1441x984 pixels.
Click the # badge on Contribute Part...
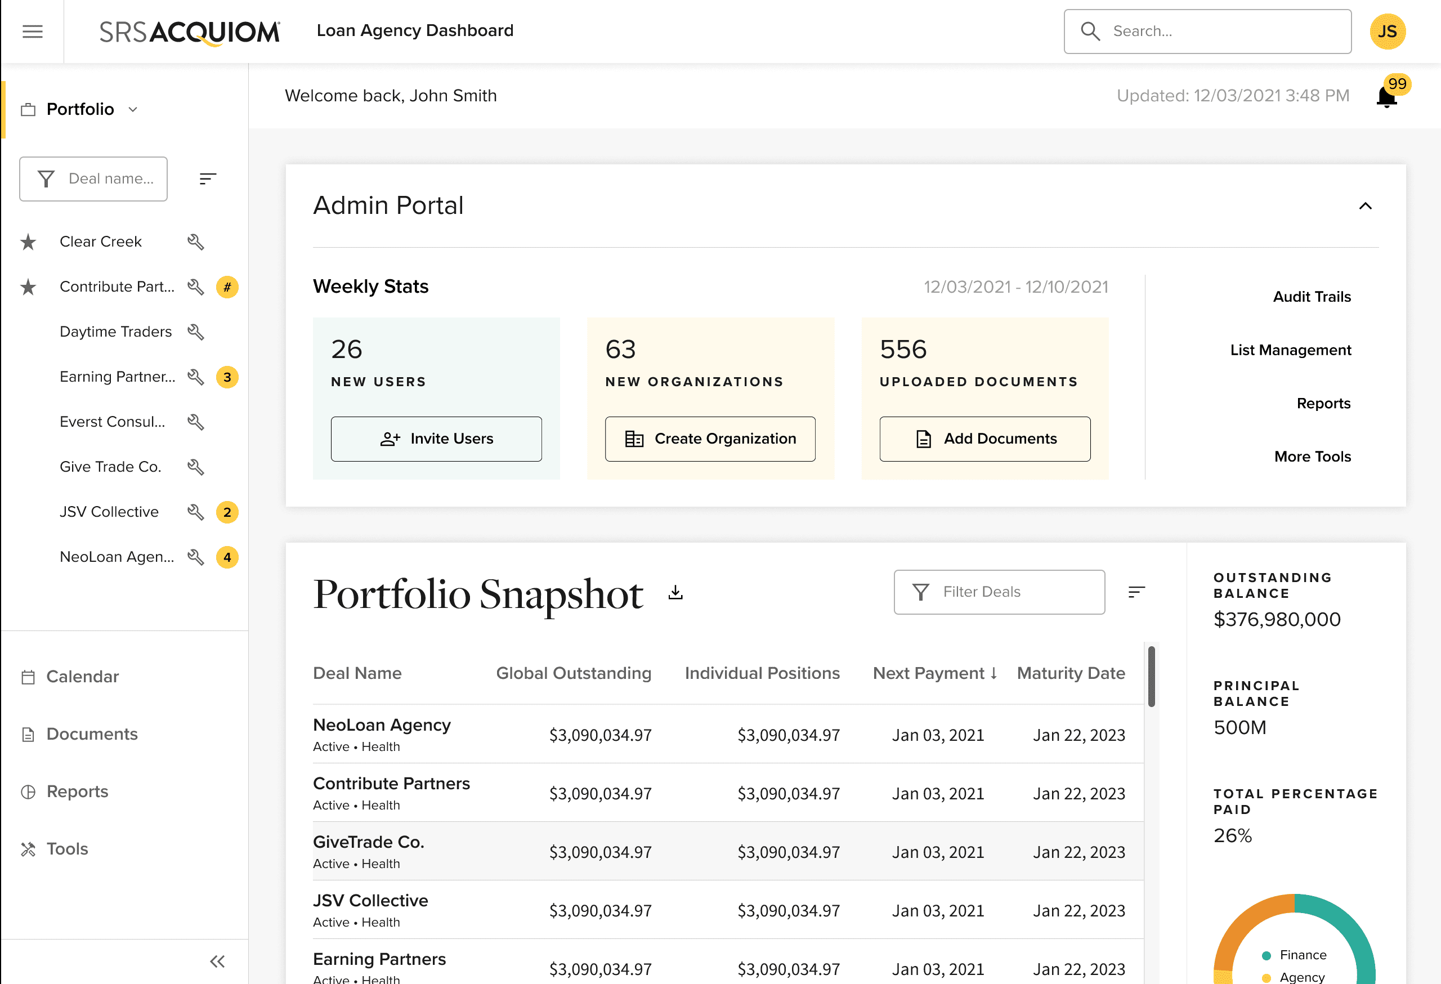[227, 287]
